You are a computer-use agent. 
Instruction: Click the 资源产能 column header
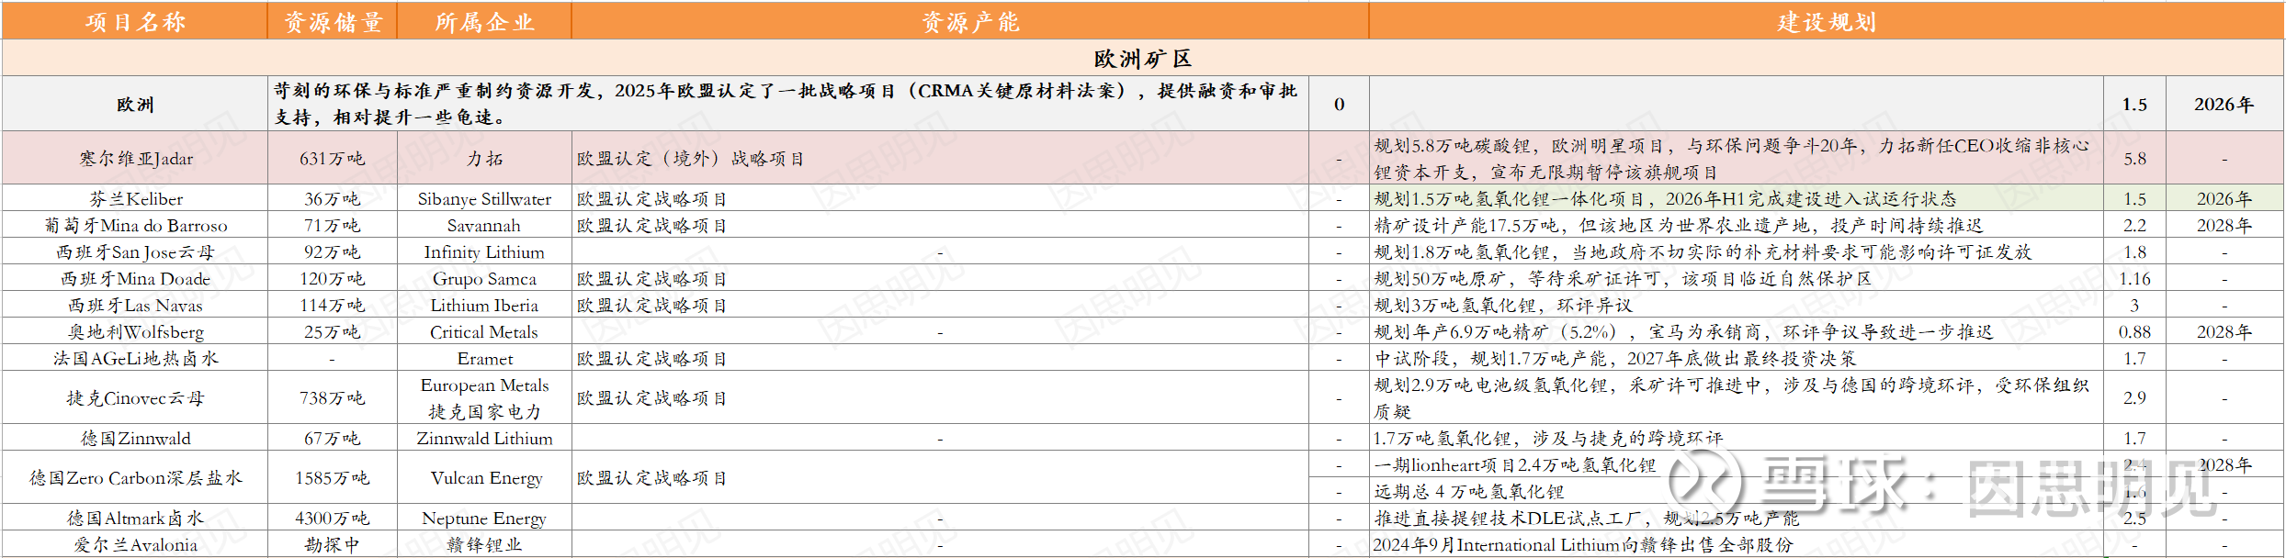pos(970,21)
